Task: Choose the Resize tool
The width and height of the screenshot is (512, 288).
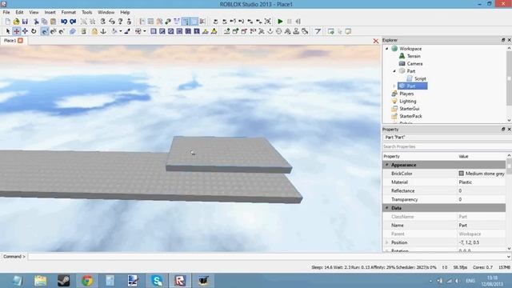Action: [25, 31]
